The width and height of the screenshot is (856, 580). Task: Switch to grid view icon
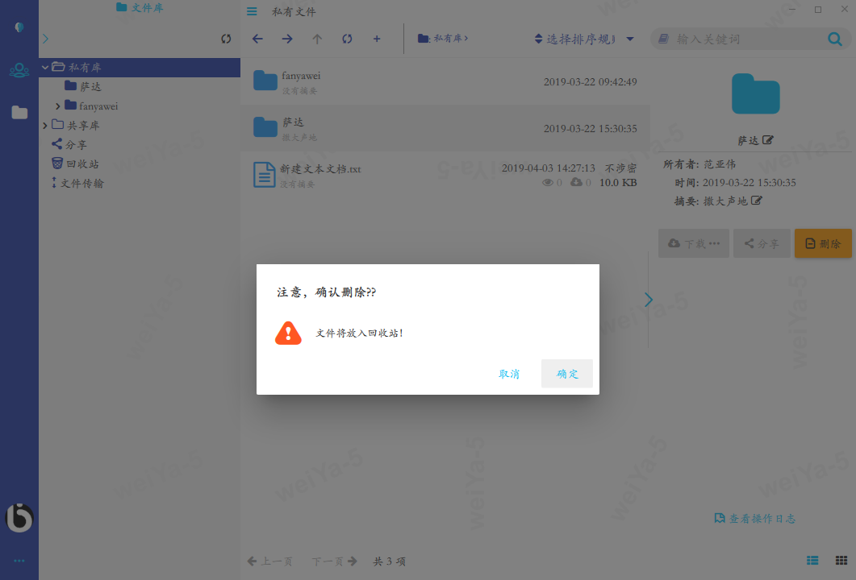click(x=841, y=561)
